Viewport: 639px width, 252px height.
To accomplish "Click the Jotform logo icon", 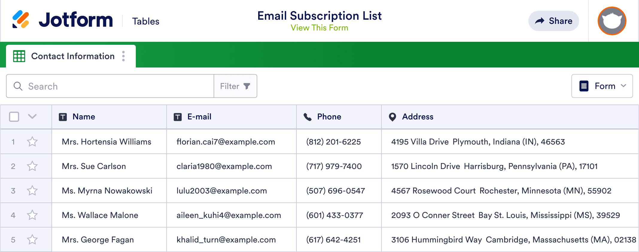I will pyautogui.click(x=21, y=19).
